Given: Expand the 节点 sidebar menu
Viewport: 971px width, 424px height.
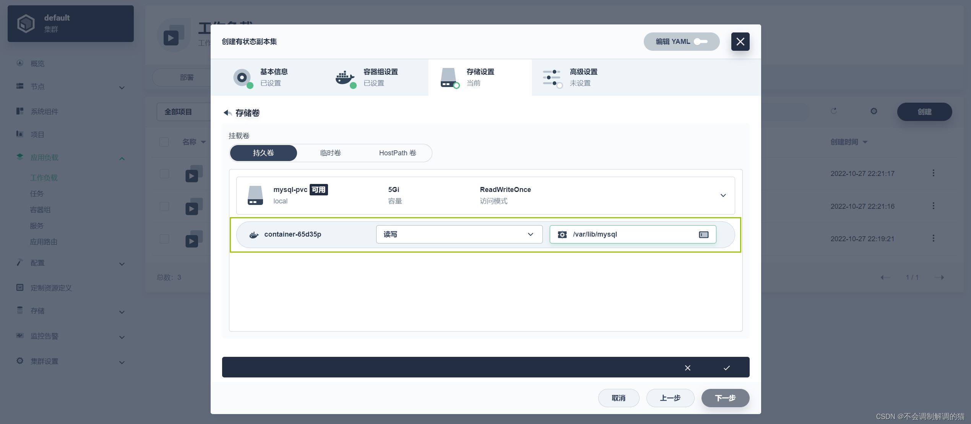Looking at the screenshot, I should (x=122, y=87).
